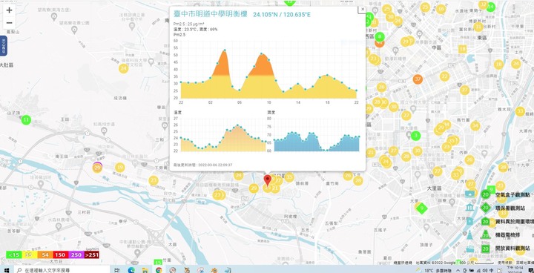Click the orange 54 legend swatch
This screenshot has height=273, width=534.
45,254
